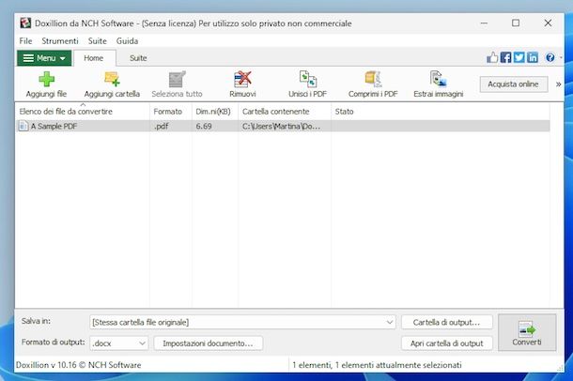
Task: Select the A Sample PDF file row
Action: click(x=283, y=126)
